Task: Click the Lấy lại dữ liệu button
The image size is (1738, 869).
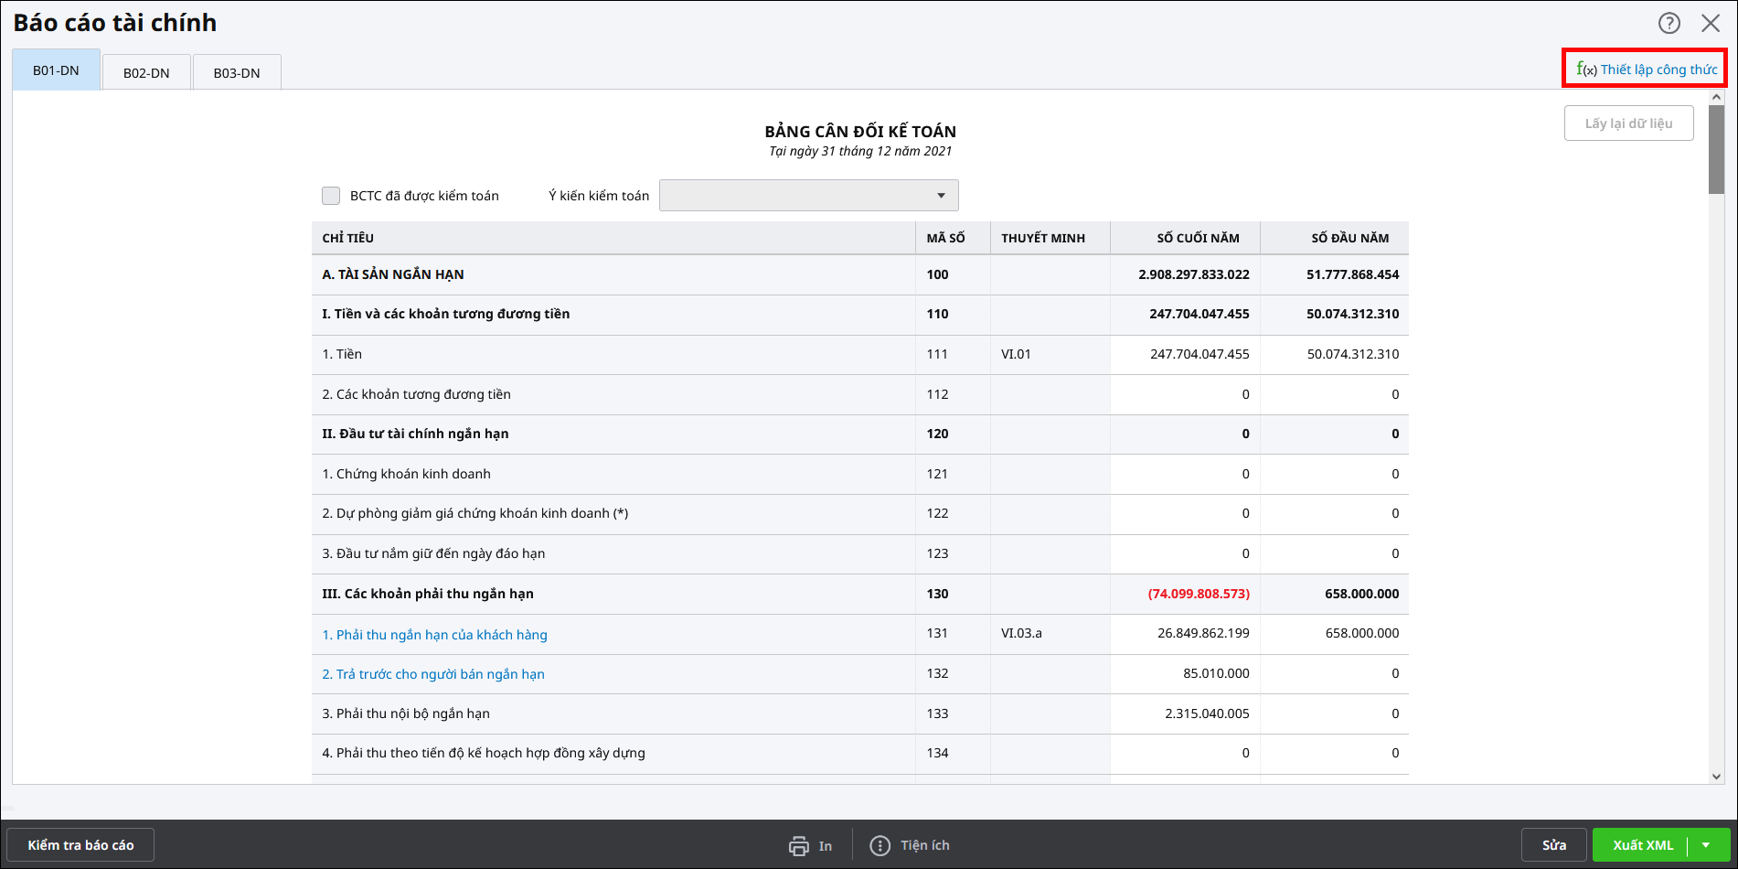Action: click(1628, 123)
